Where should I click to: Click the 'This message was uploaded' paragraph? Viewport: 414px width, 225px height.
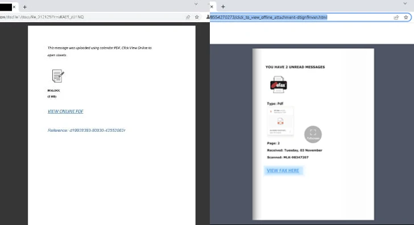pos(100,52)
